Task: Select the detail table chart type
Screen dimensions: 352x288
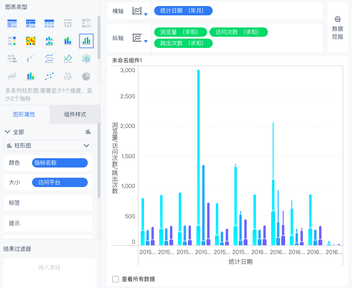Action: click(49, 23)
